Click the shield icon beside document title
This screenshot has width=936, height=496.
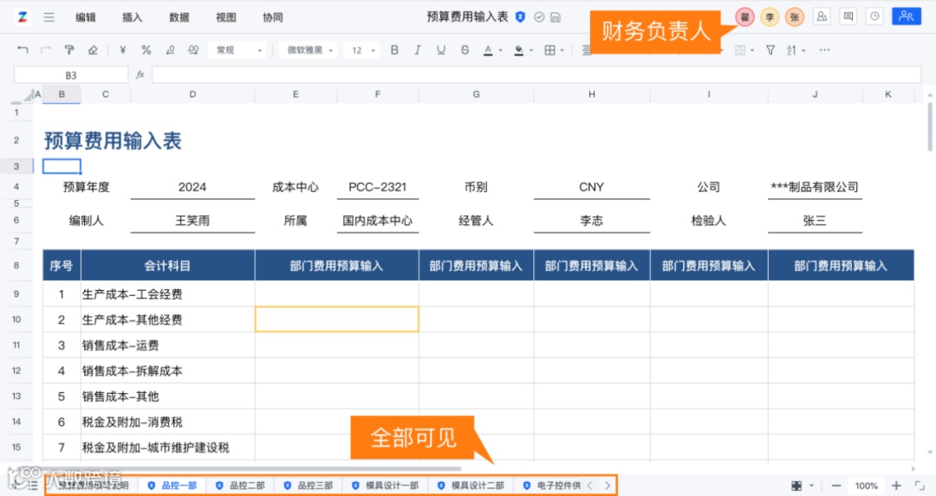[x=521, y=17]
